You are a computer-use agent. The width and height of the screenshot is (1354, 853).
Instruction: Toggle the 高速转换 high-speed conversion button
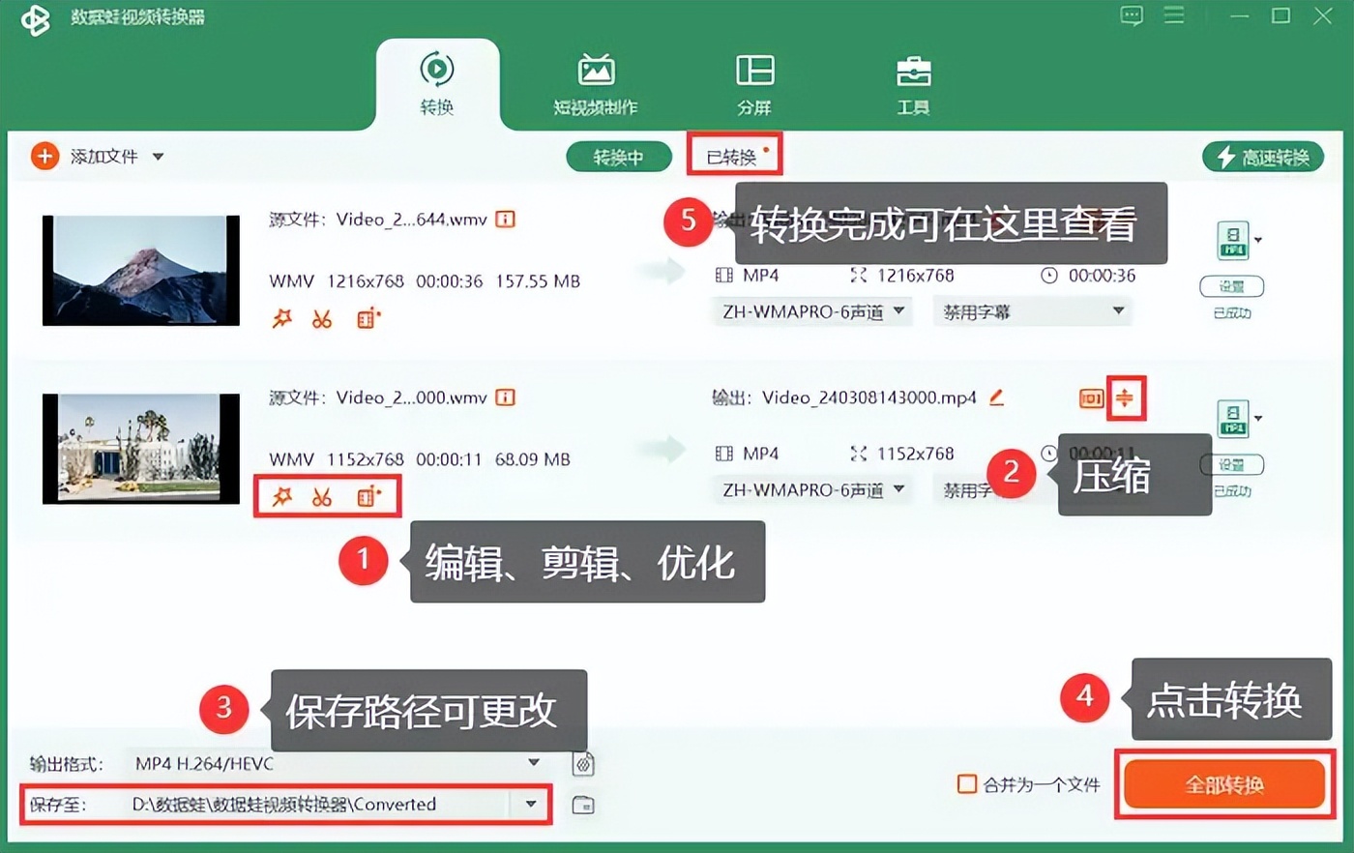click(x=1262, y=157)
